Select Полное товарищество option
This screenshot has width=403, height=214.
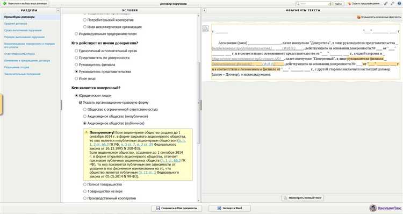click(x=84, y=184)
